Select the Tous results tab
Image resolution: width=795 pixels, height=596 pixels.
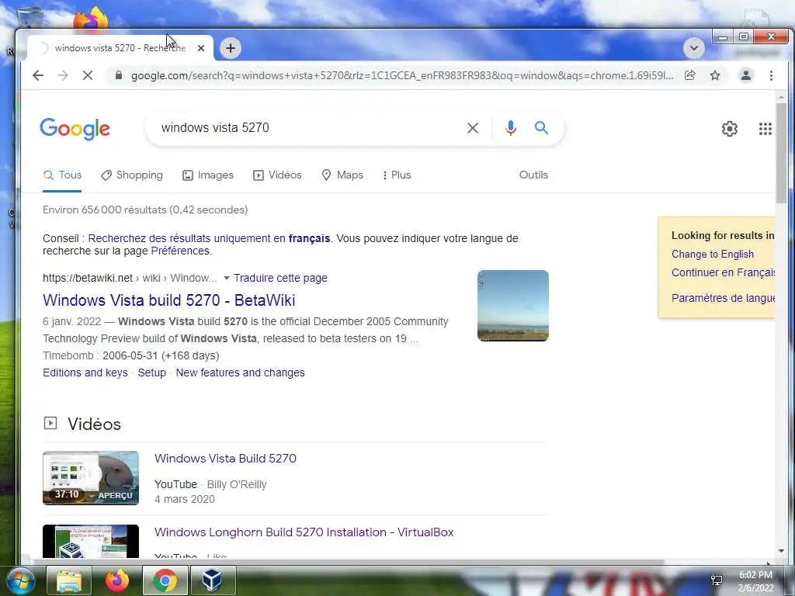pyautogui.click(x=62, y=175)
